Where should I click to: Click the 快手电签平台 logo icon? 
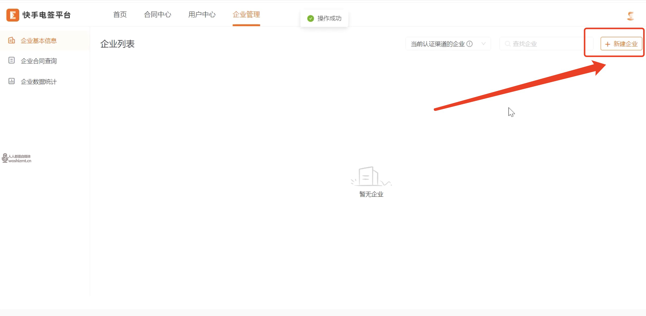(13, 15)
